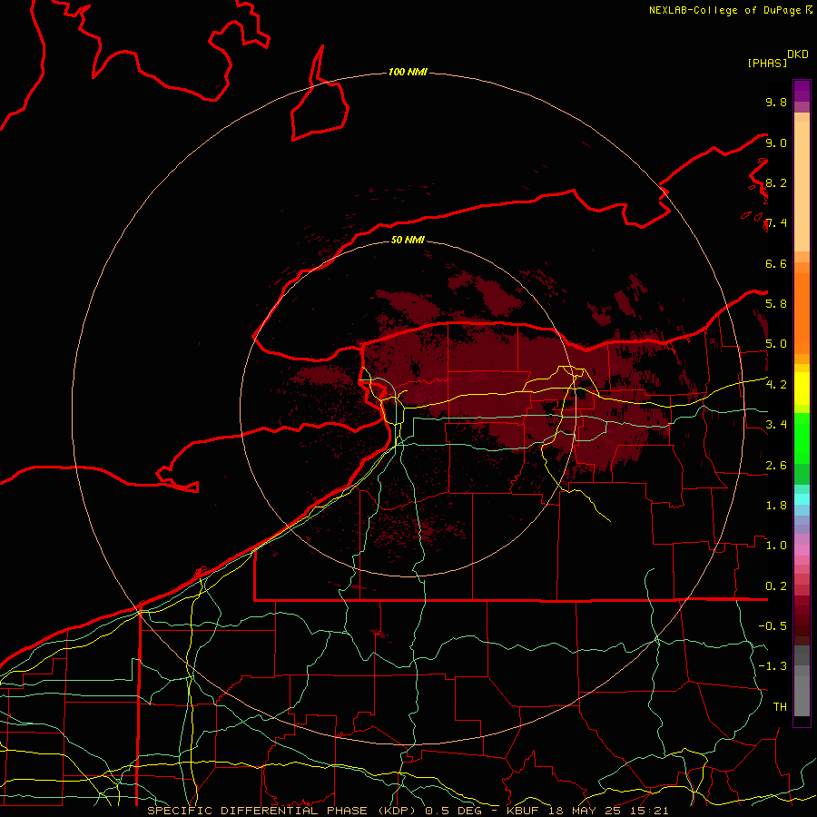Click the 100 NMI range ring label
This screenshot has width=817, height=817.
tap(408, 72)
